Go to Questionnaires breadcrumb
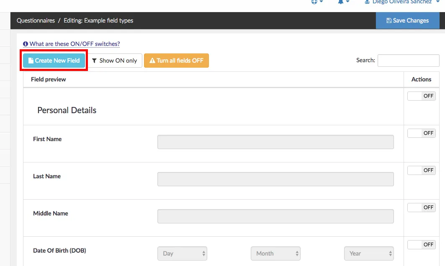This screenshot has width=445, height=266. coord(36,20)
